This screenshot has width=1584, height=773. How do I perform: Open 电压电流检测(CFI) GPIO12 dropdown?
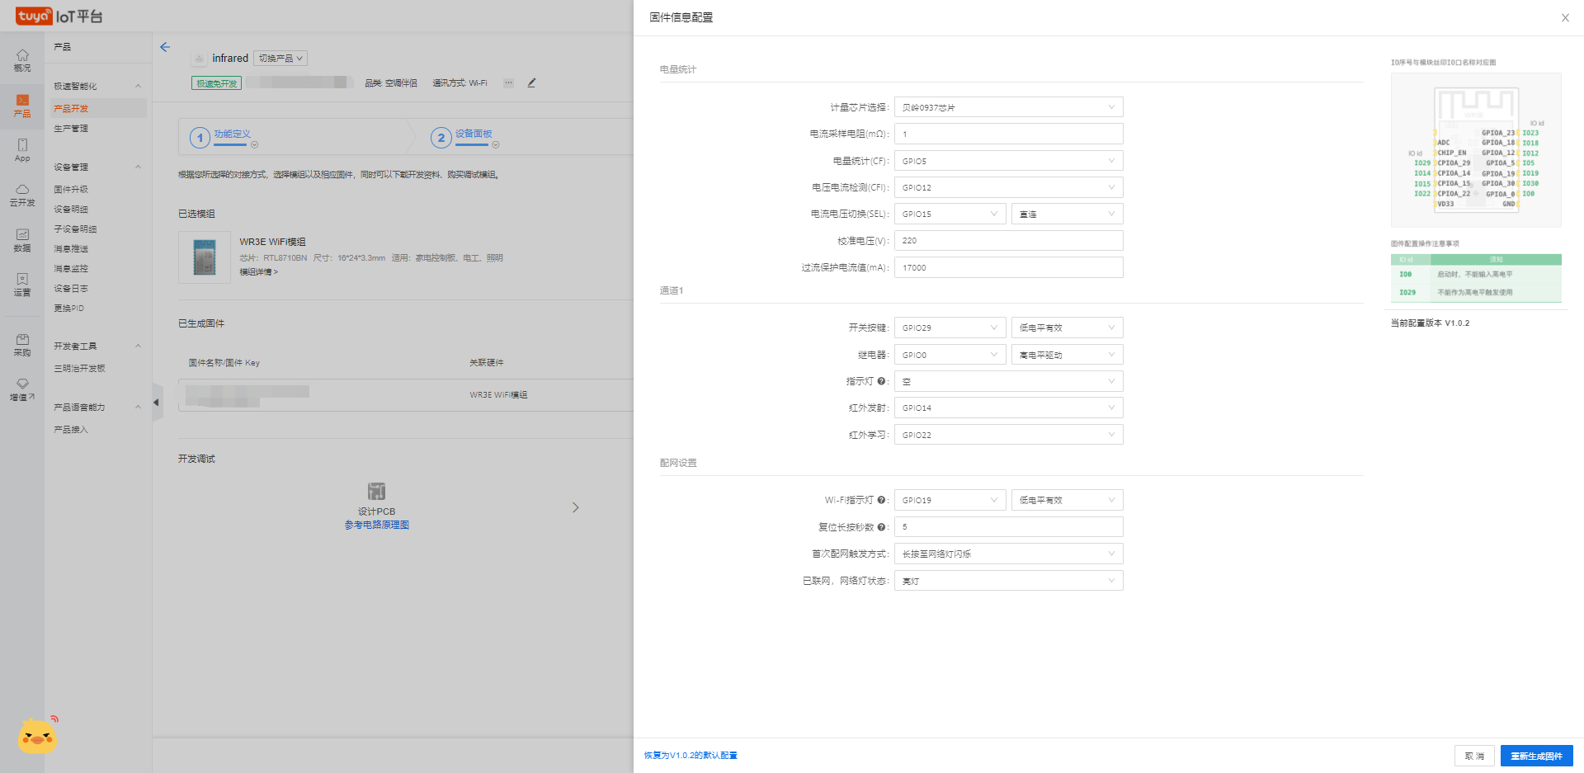(1008, 187)
